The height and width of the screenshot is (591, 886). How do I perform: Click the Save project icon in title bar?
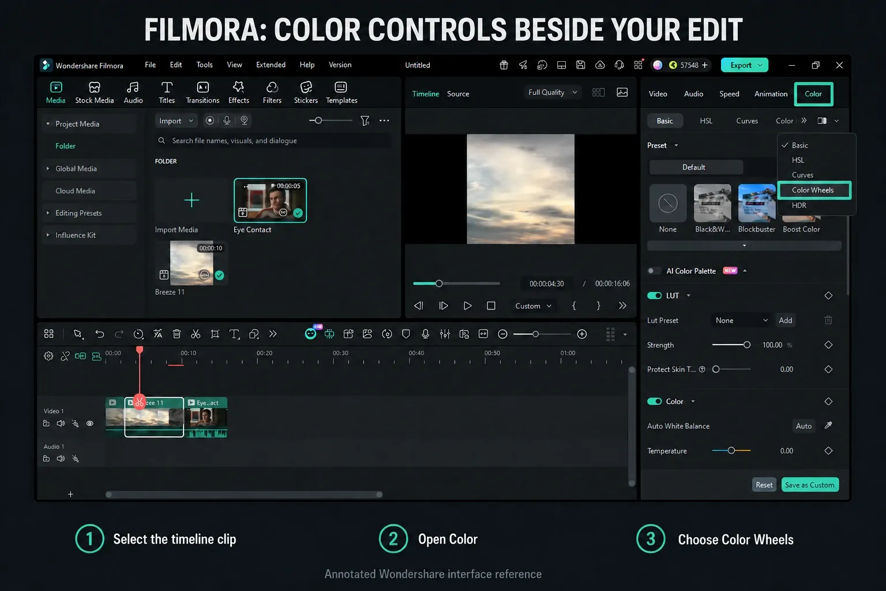[x=581, y=65]
